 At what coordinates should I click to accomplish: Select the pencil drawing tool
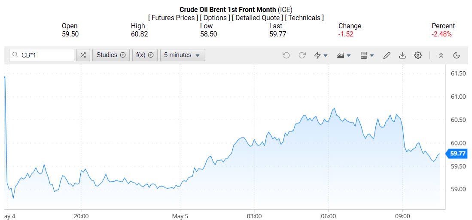click(387, 55)
